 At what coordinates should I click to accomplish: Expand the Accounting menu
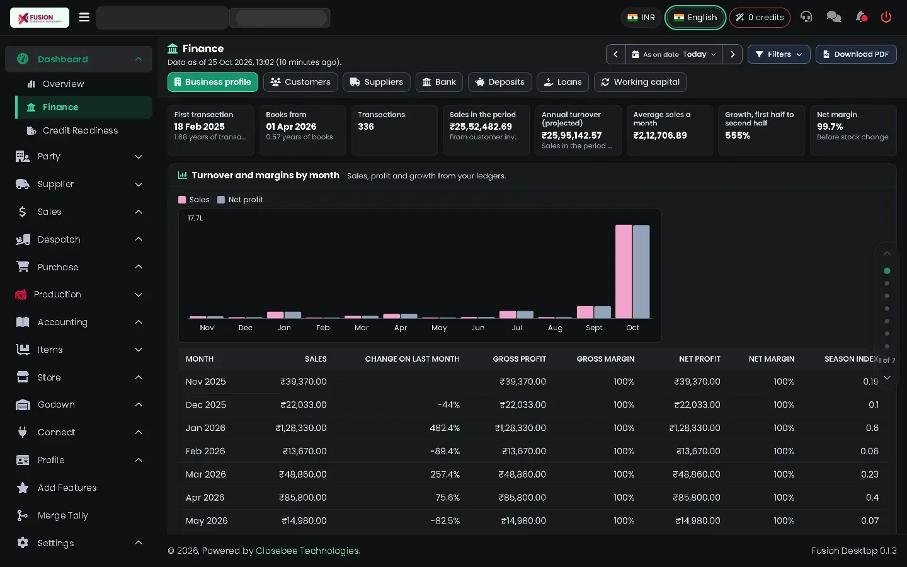pyautogui.click(x=79, y=322)
